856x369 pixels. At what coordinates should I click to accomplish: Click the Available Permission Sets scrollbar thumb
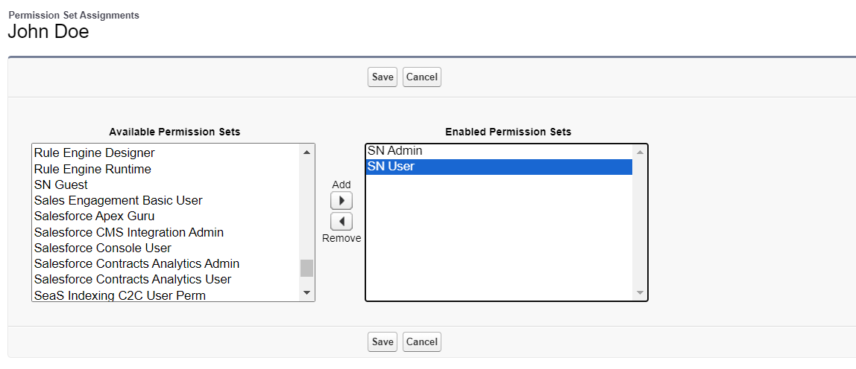click(306, 268)
